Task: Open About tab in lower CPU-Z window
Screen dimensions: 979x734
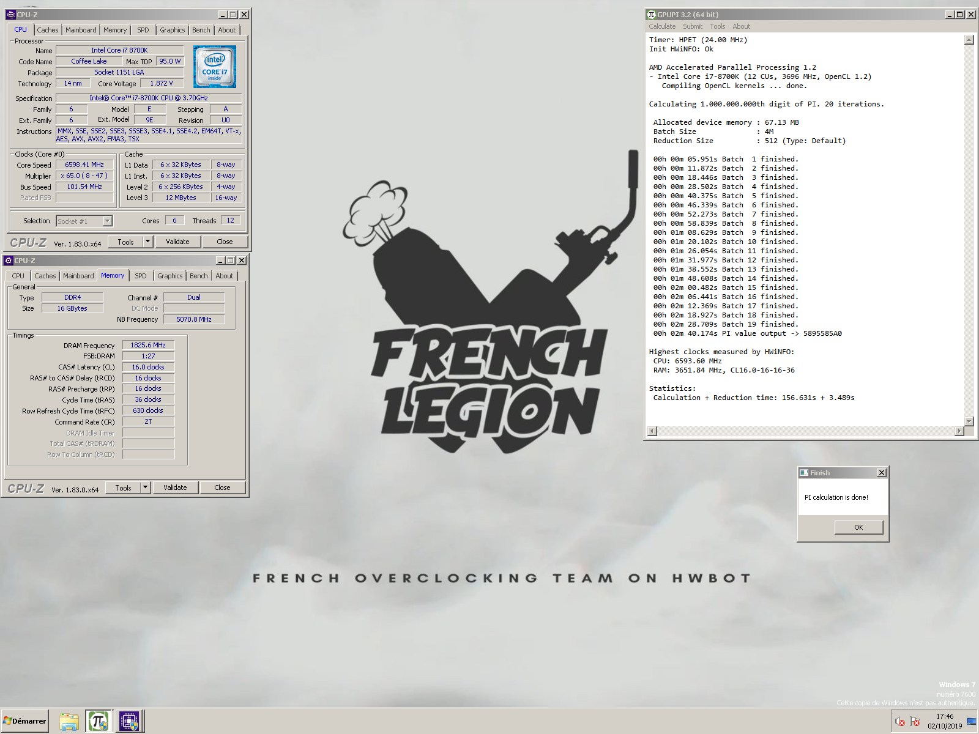Action: (224, 276)
